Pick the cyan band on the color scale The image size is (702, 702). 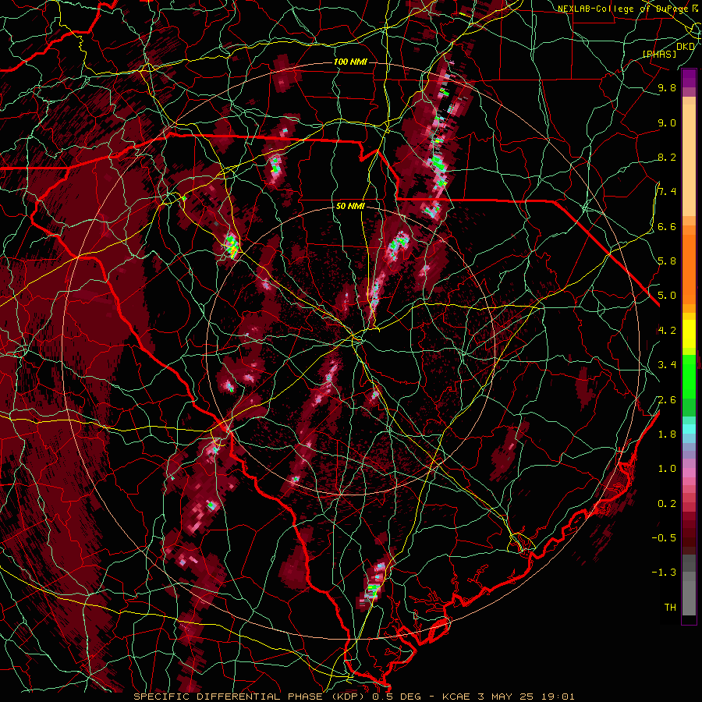click(689, 429)
